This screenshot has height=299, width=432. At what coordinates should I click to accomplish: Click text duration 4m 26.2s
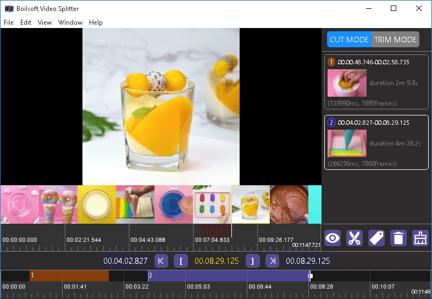click(395, 143)
